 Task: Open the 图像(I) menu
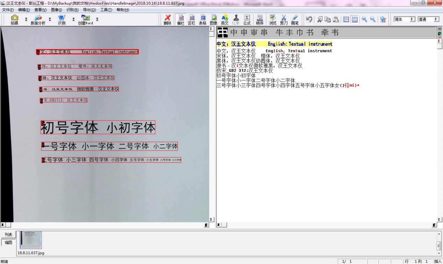click(57, 10)
